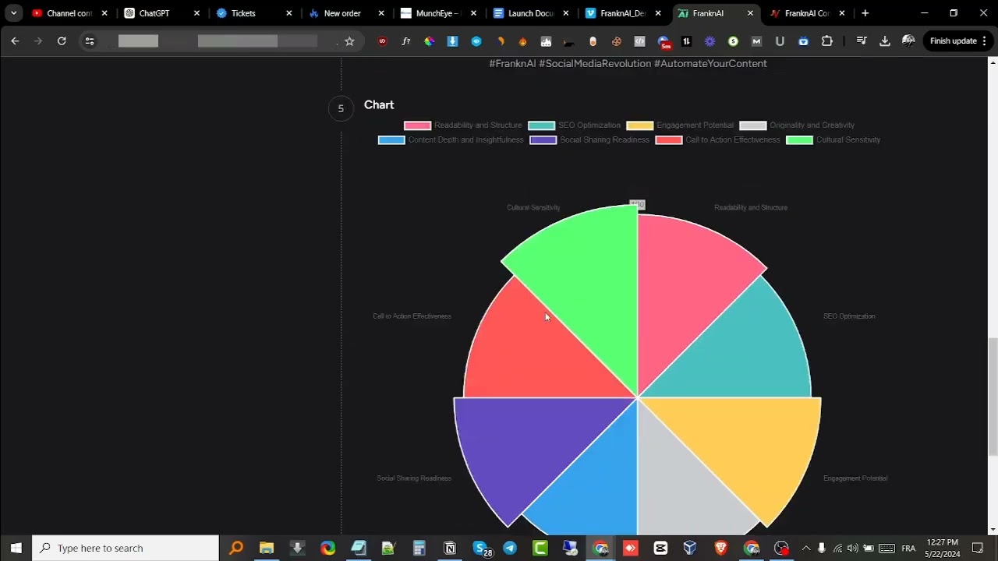Expand the tab search dropdown arrow

click(x=13, y=13)
